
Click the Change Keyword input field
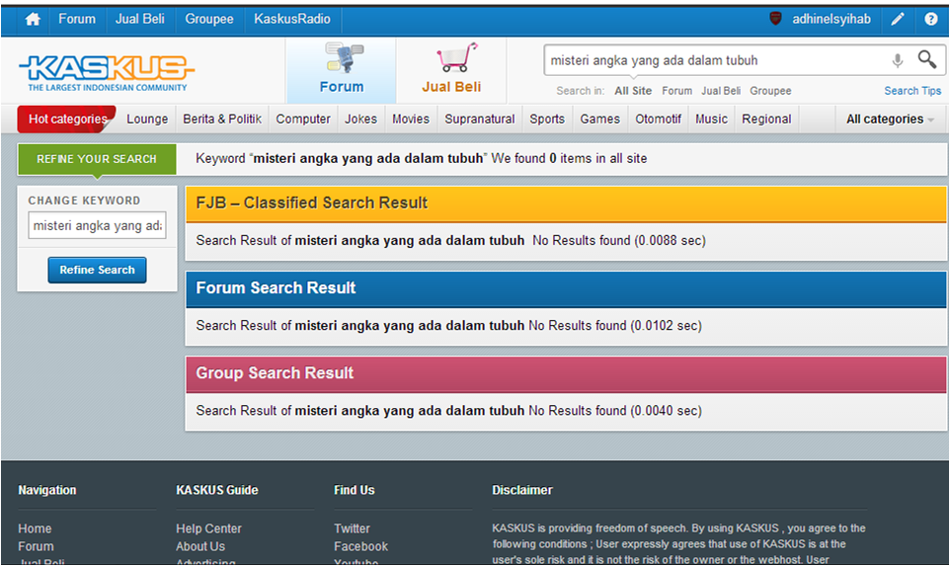97,225
